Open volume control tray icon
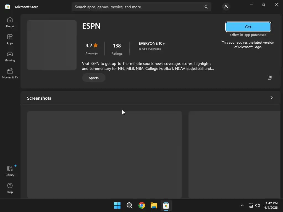The height and width of the screenshot is (212, 283). (258, 205)
